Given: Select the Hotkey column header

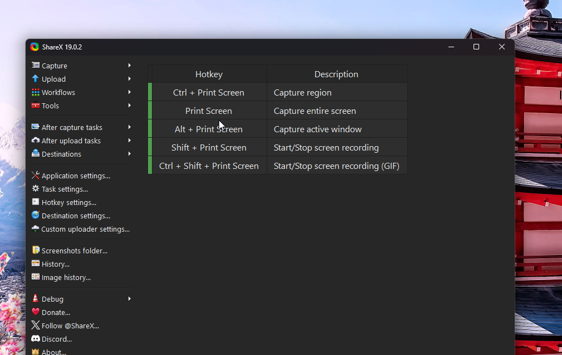Looking at the screenshot, I should pos(209,74).
